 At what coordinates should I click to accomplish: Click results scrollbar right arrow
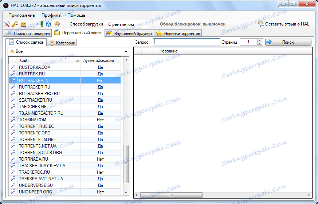pyautogui.click(x=309, y=195)
